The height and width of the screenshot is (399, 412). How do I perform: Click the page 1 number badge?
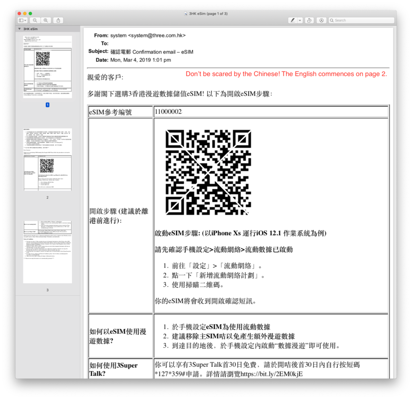(x=47, y=105)
